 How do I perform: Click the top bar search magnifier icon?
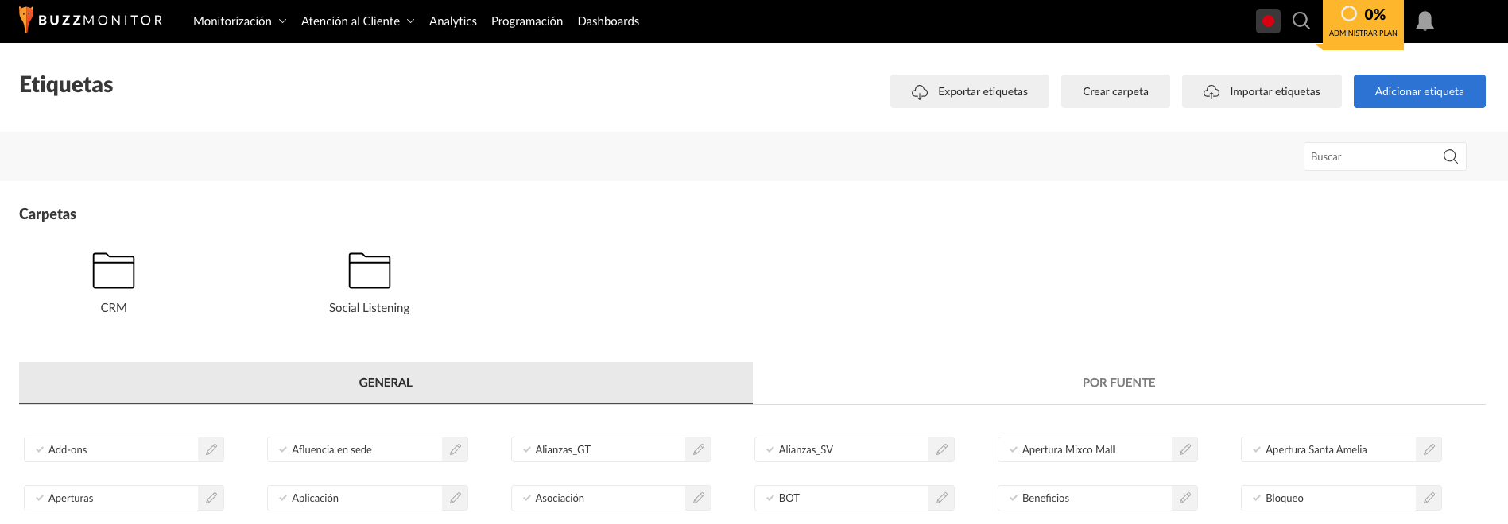coord(1301,21)
